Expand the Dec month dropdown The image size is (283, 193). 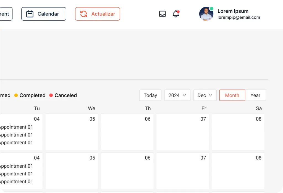point(205,95)
